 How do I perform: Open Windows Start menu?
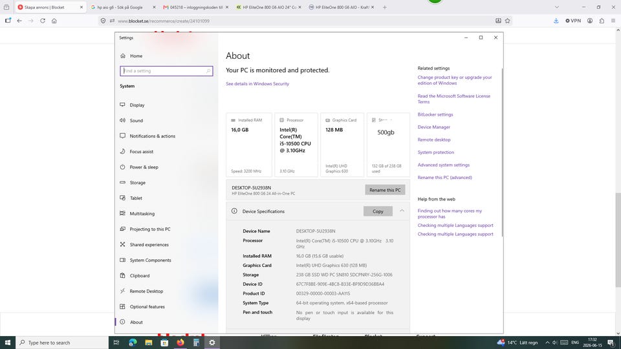[8, 343]
